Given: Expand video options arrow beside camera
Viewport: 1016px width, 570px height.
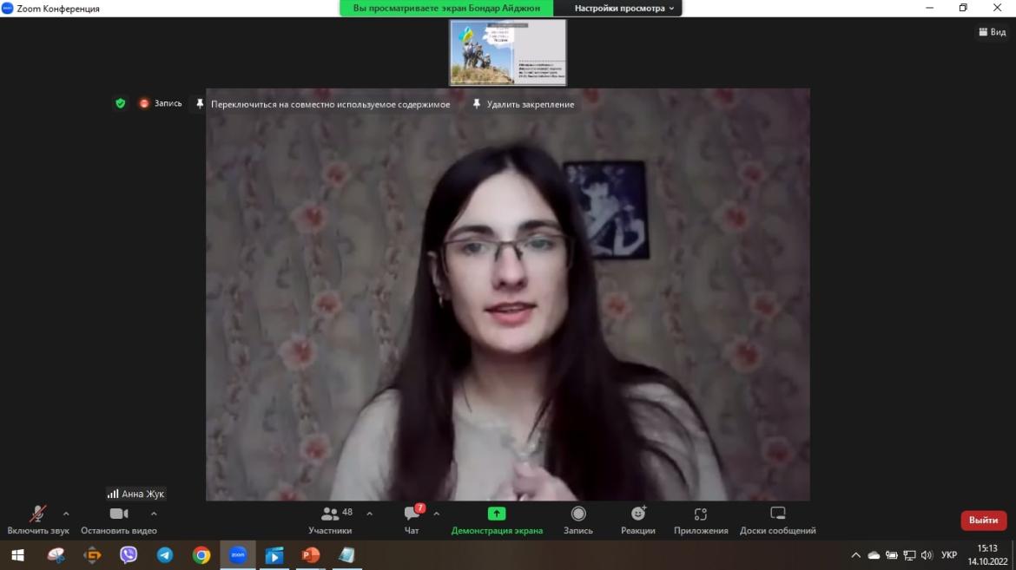Looking at the screenshot, I should pyautogui.click(x=154, y=514).
